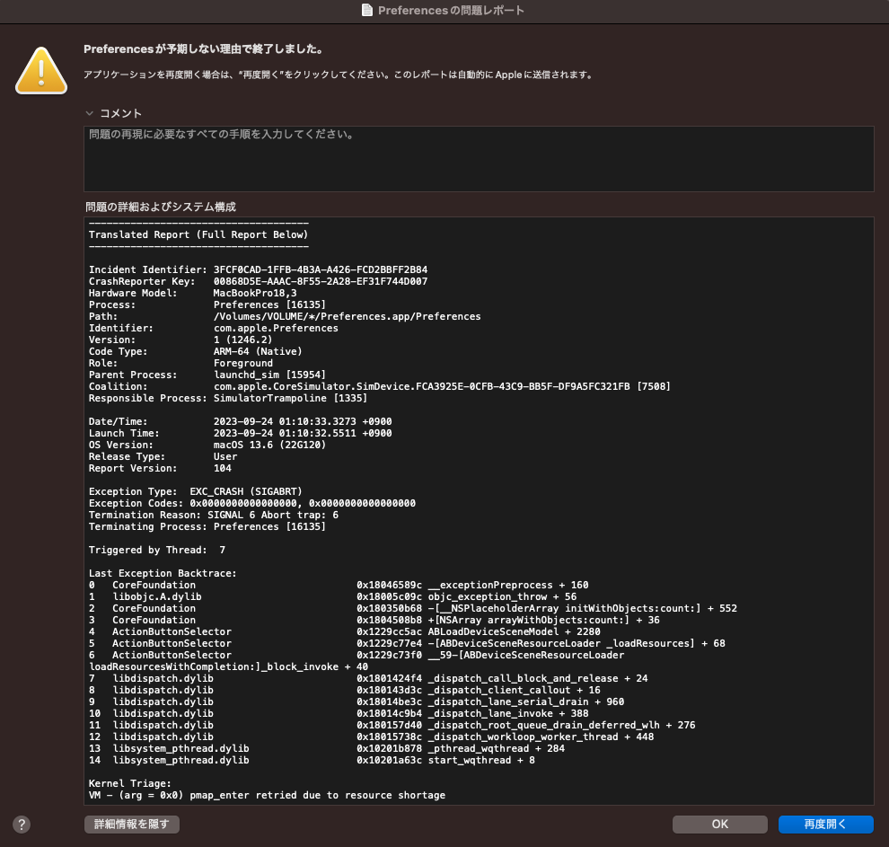Click the Preferencesが予期しない理由で終了しました headline
This screenshot has height=847, width=889.
tap(204, 49)
